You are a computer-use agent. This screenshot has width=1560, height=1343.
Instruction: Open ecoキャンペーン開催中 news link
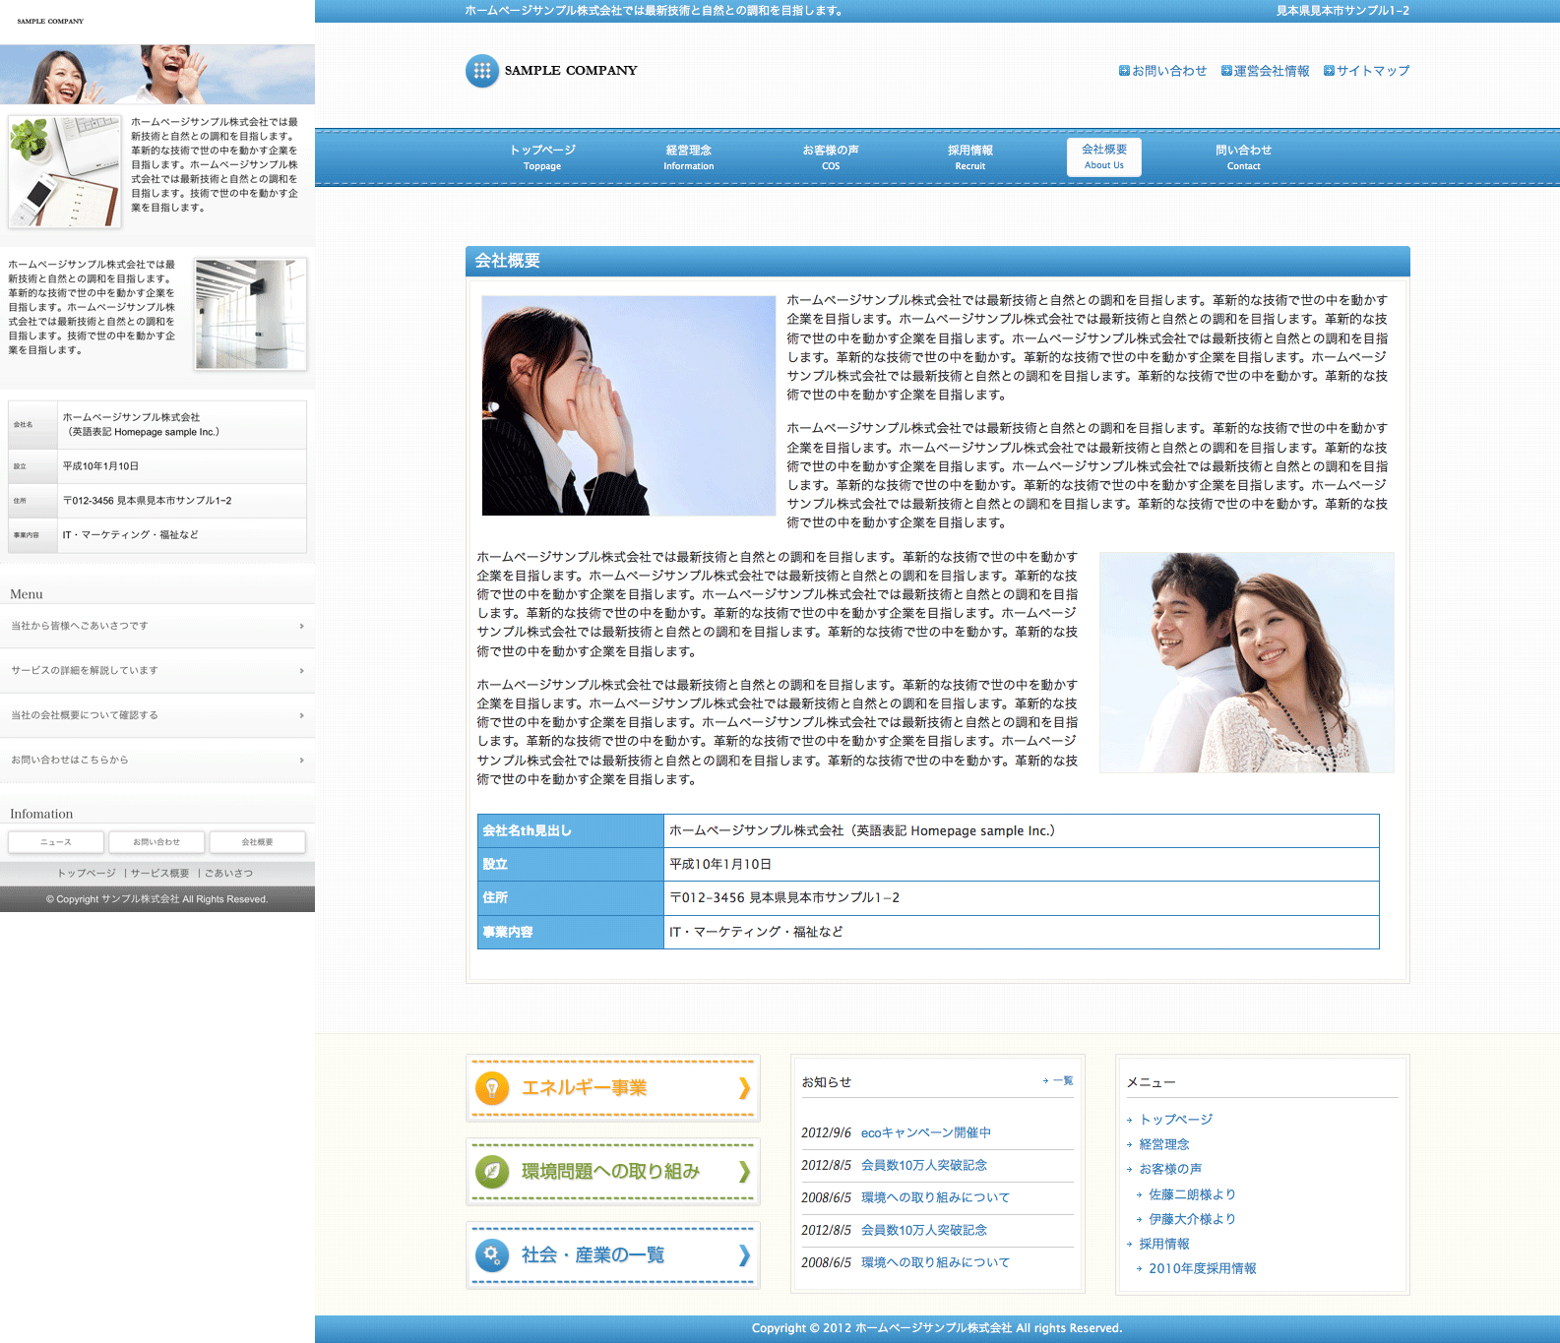click(x=925, y=1132)
